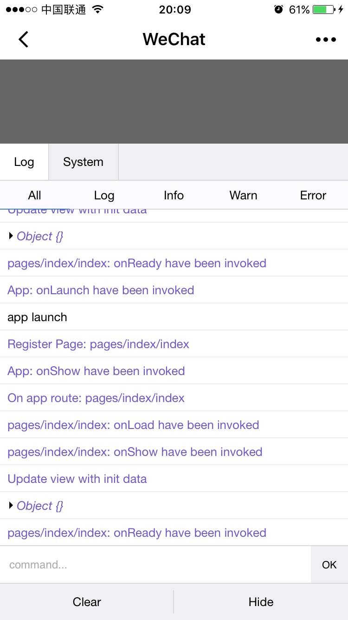Tap the 20:09 clock in status bar

174,9
